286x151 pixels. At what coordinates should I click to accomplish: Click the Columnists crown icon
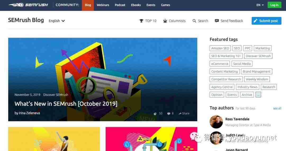click(x=165, y=21)
